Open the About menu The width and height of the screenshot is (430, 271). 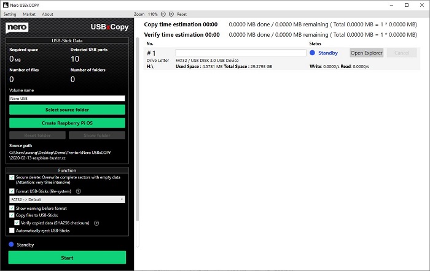(x=47, y=14)
